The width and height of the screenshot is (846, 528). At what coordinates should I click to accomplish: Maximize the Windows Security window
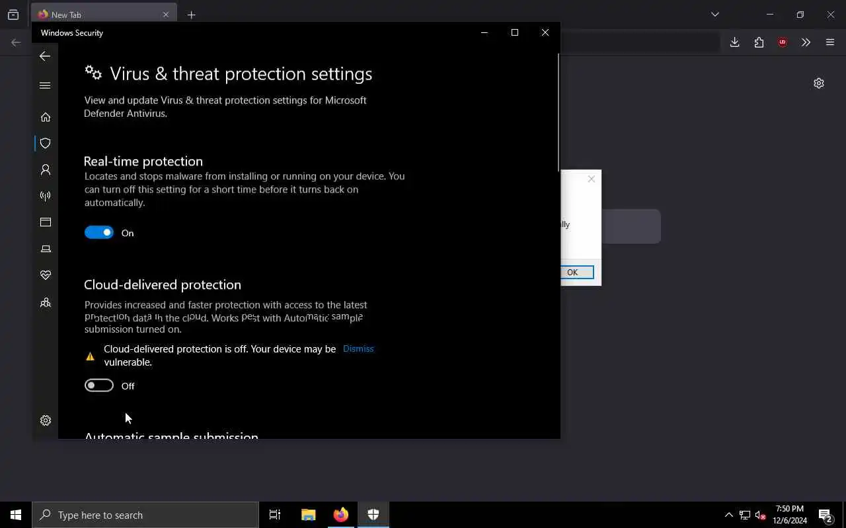click(515, 32)
